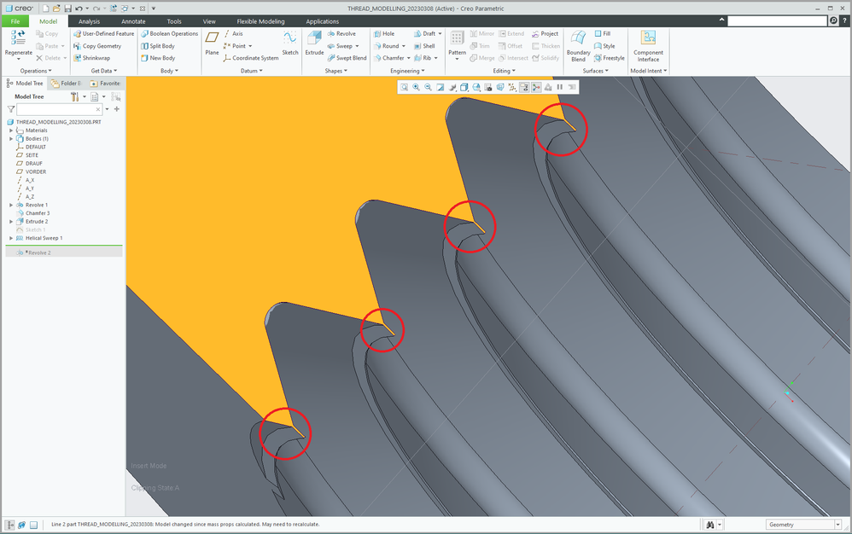
Task: Click the Model Tree filter search field
Action: tap(58, 109)
